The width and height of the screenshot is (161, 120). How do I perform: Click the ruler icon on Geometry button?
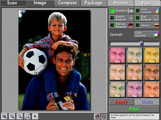[x=131, y=11]
